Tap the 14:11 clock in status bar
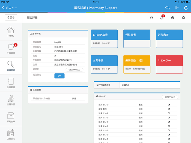 pos(96,2)
